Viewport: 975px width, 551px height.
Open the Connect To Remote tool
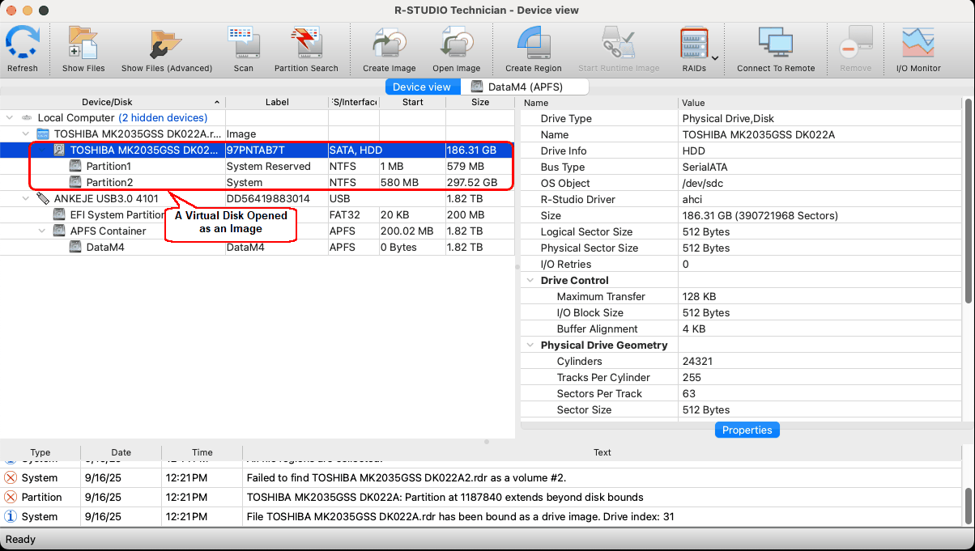click(x=775, y=45)
